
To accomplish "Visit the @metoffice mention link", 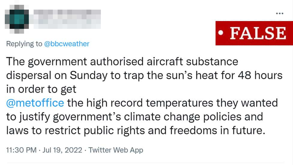I will (35, 103).
